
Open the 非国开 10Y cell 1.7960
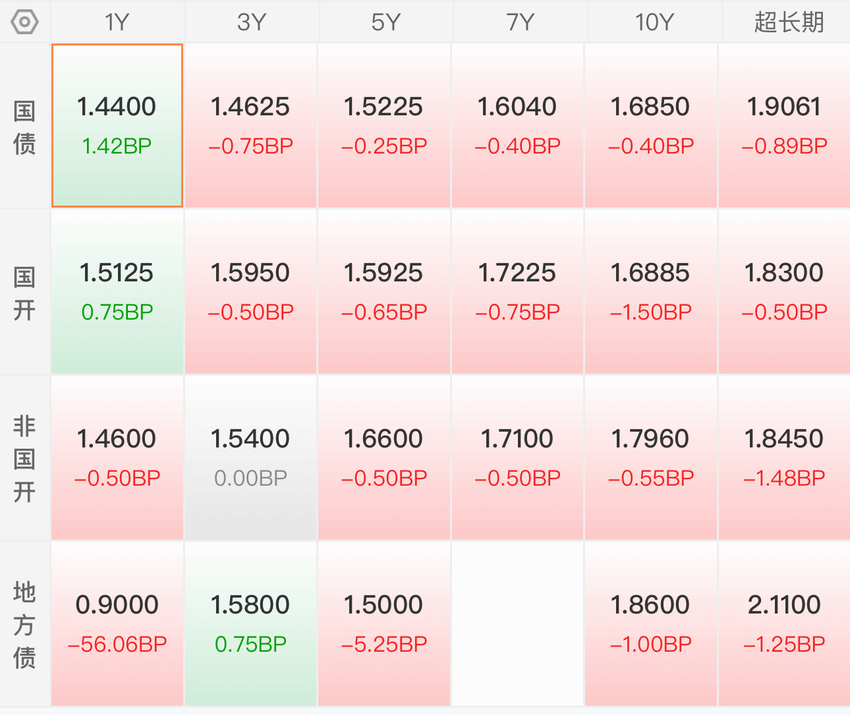coord(650,458)
